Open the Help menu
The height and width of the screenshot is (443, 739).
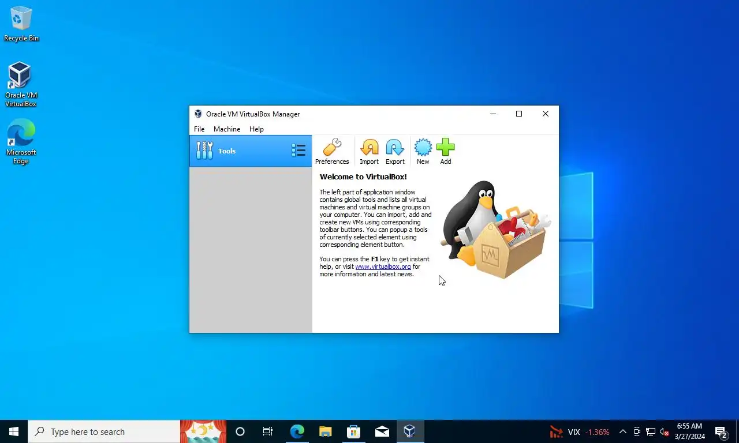coord(256,129)
